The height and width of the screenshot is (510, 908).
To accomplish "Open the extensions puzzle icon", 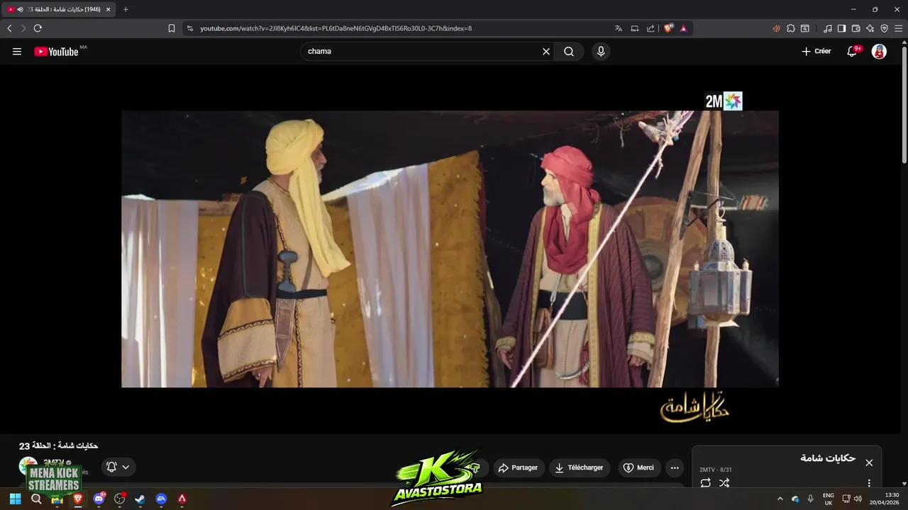I will coord(791,28).
